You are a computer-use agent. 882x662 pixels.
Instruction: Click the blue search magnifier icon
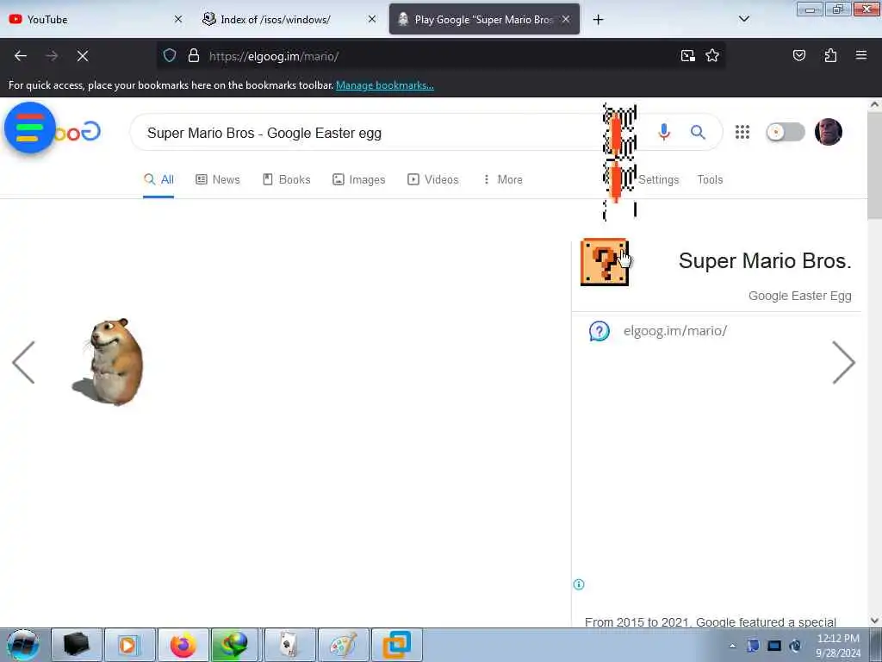pyautogui.click(x=698, y=132)
